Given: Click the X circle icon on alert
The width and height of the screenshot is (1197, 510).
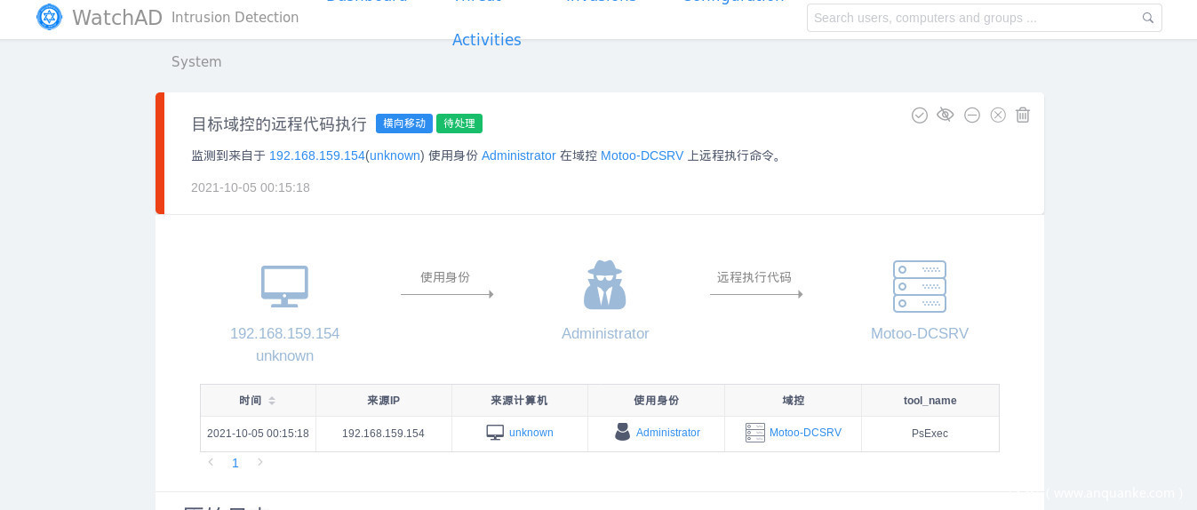Looking at the screenshot, I should click(998, 115).
